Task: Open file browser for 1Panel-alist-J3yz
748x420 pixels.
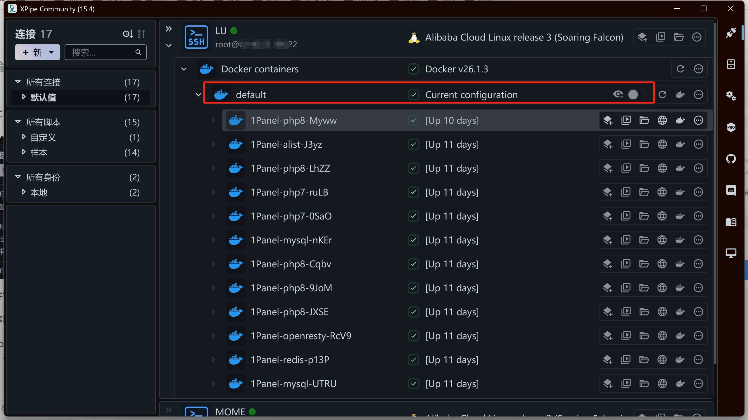Action: click(x=644, y=144)
